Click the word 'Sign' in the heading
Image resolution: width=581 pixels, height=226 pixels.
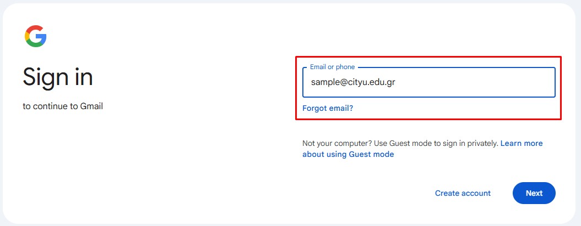click(x=45, y=77)
